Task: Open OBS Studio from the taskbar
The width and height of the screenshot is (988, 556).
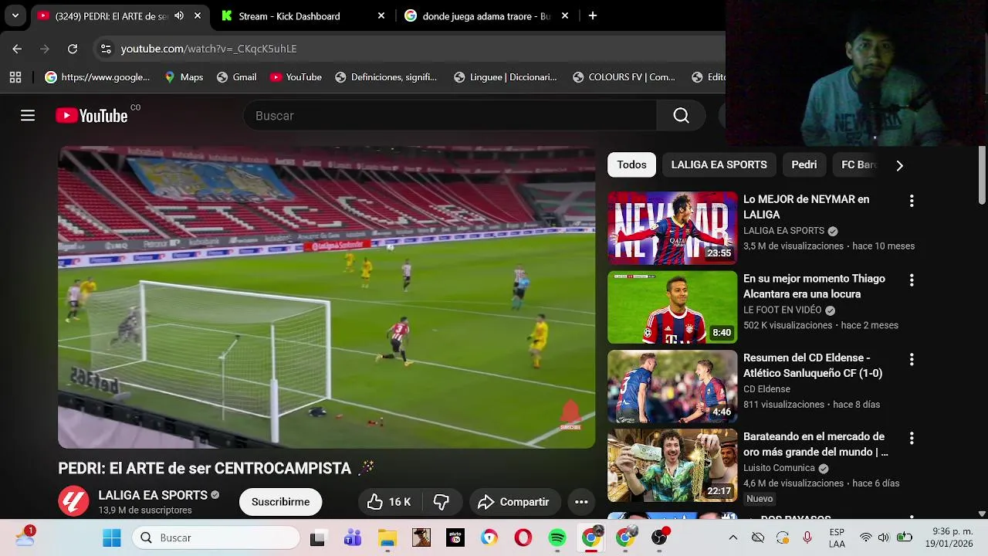Action: click(x=659, y=538)
